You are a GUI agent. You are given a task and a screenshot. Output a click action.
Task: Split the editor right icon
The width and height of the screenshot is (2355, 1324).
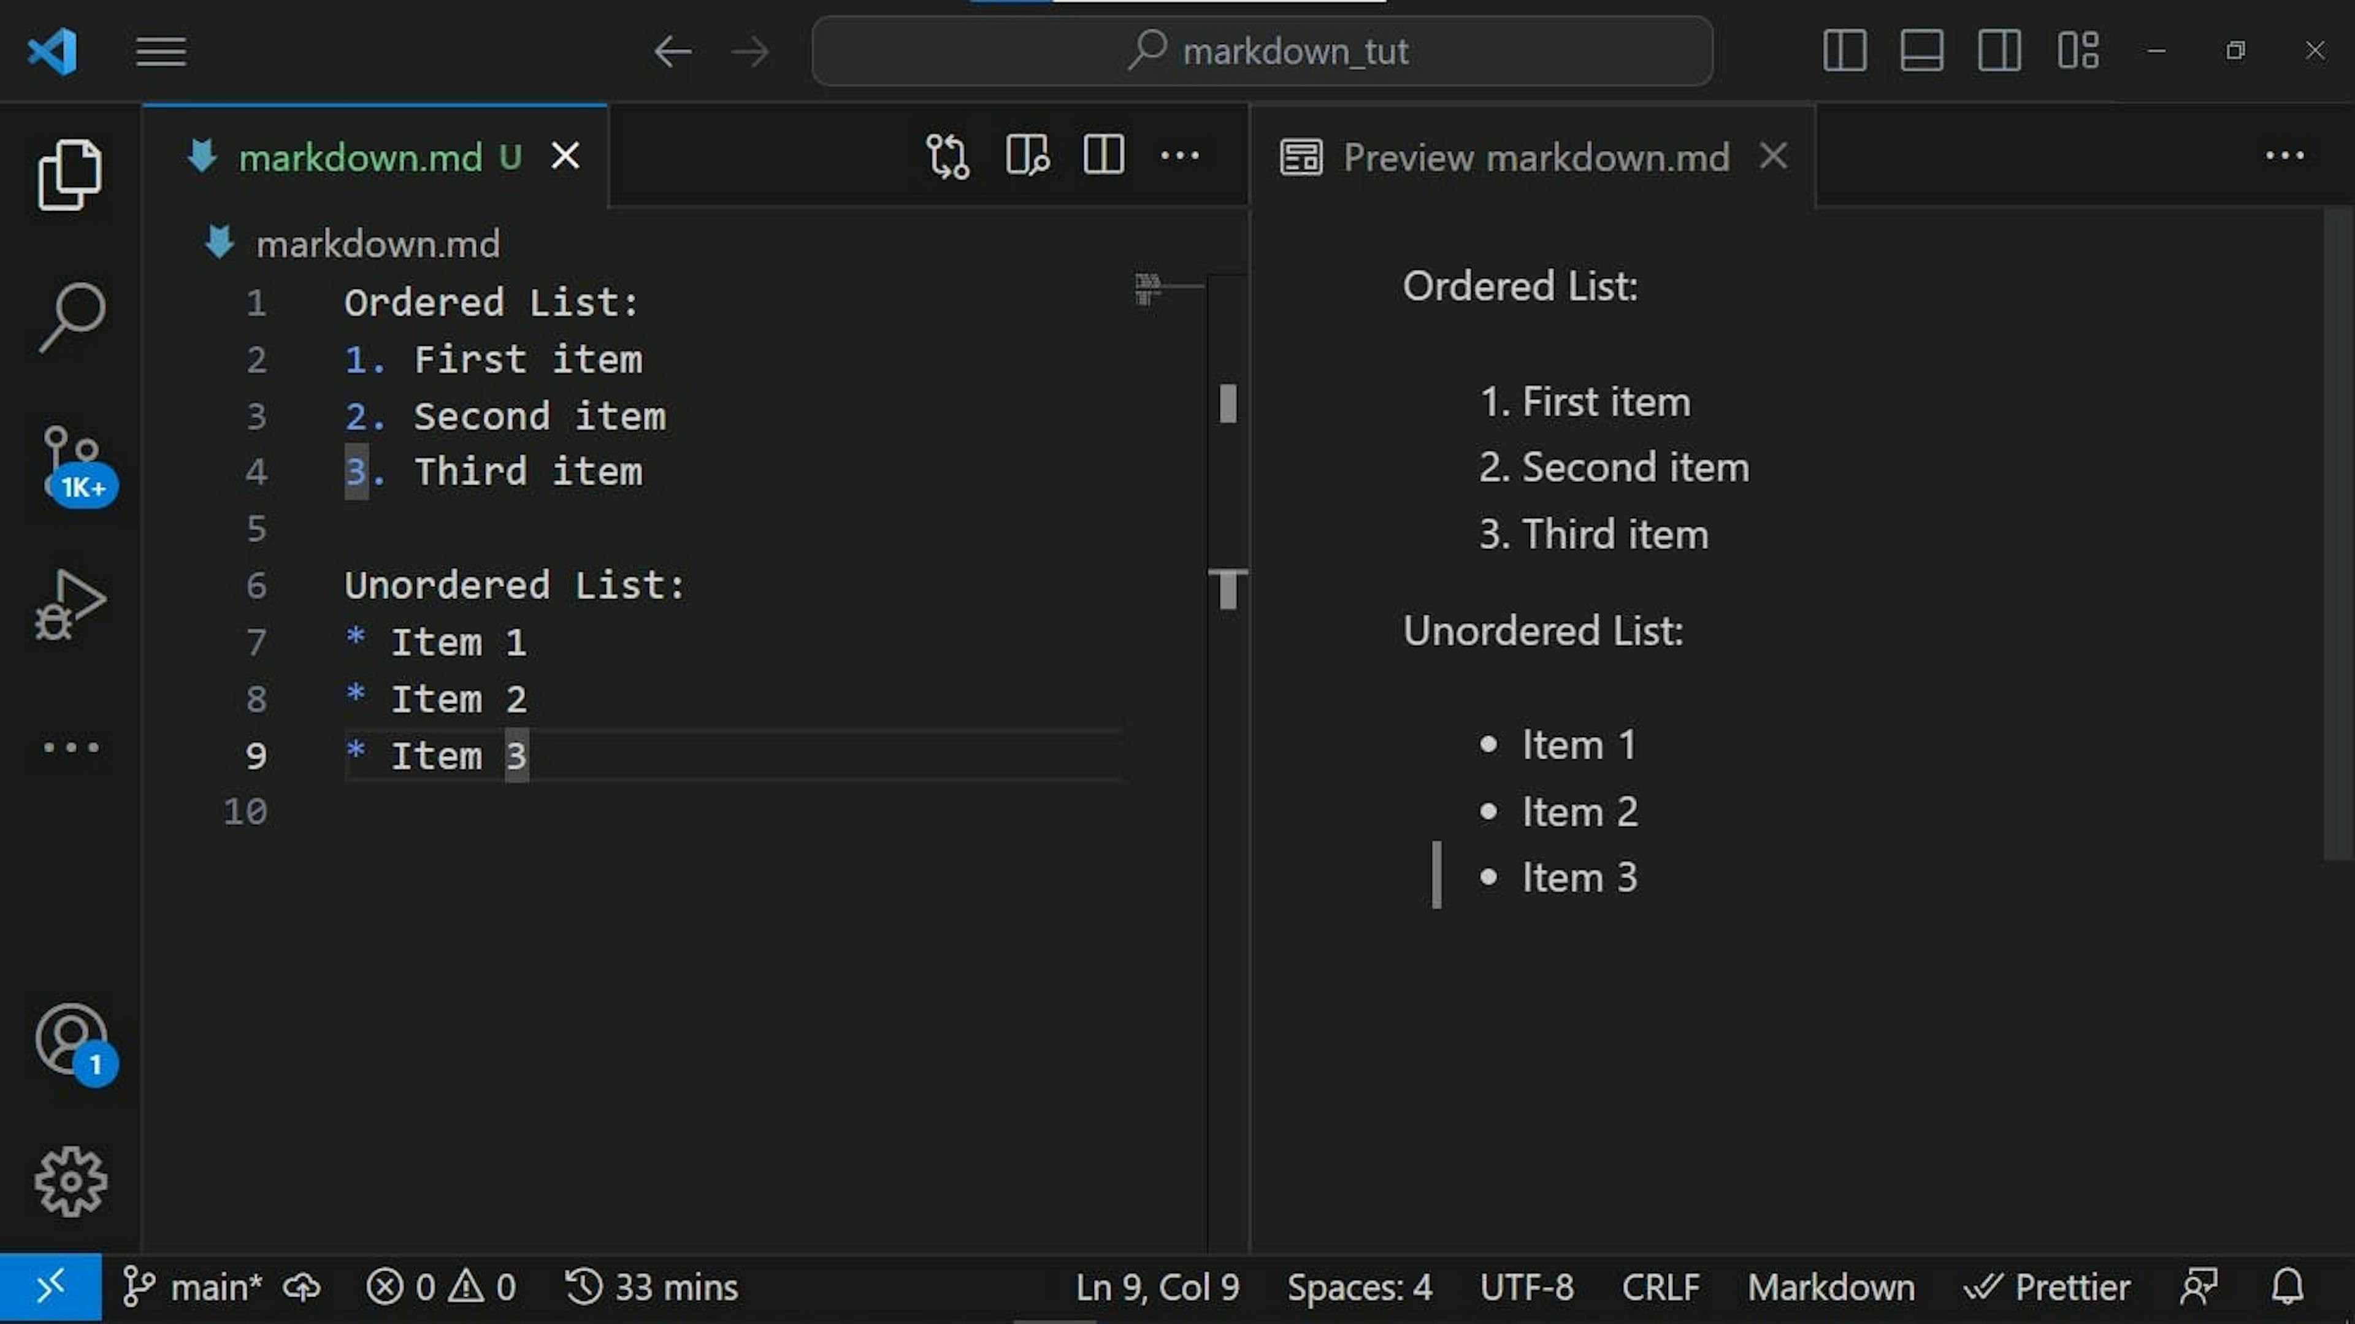pyautogui.click(x=1103, y=155)
